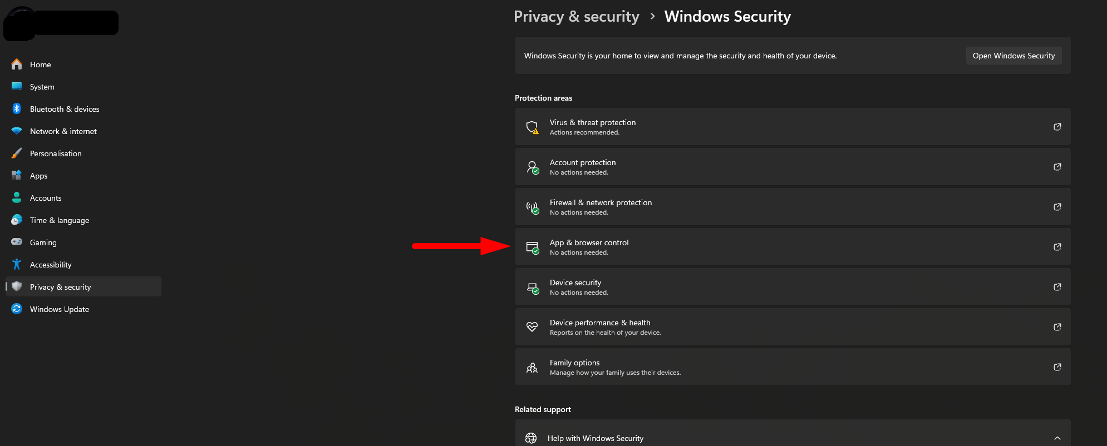Click the Windows Security breadcrumb title
Viewport: 1107px width, 446px height.
pyautogui.click(x=727, y=17)
